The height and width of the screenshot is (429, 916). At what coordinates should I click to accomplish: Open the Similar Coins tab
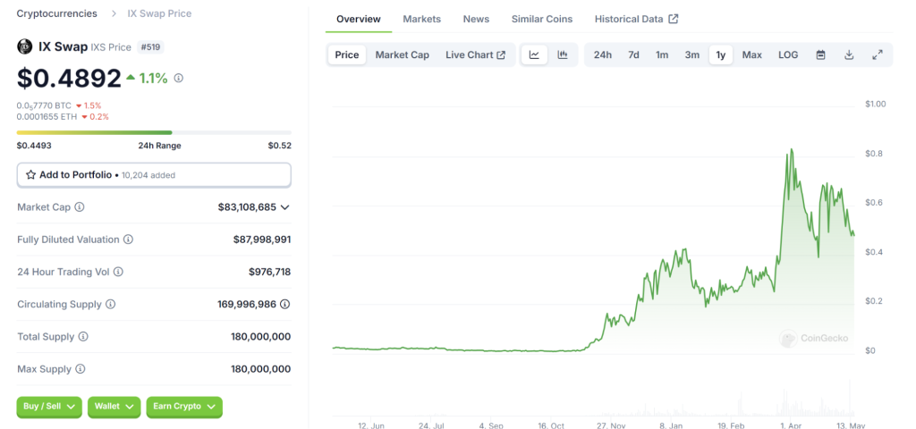(x=542, y=19)
